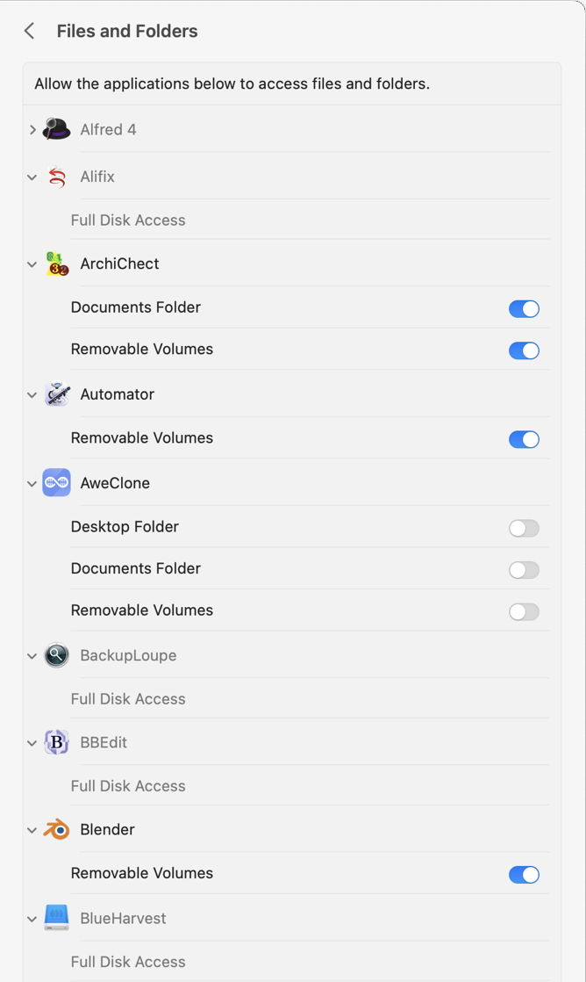Click the BackupLoupe magnifier icon
Image resolution: width=586 pixels, height=982 pixels.
[57, 655]
